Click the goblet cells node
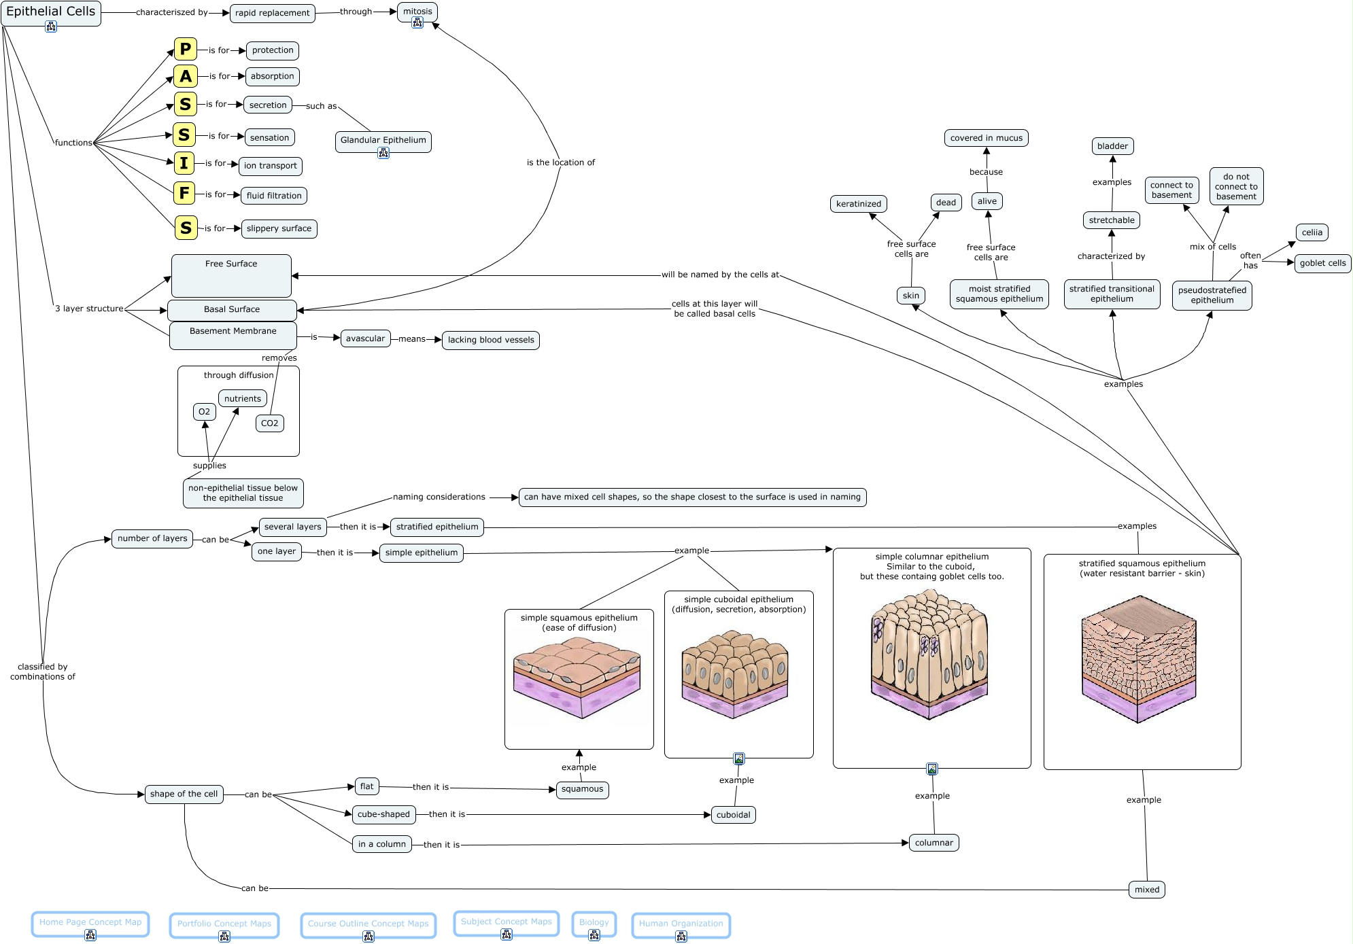This screenshot has width=1353, height=944. coord(1322,263)
